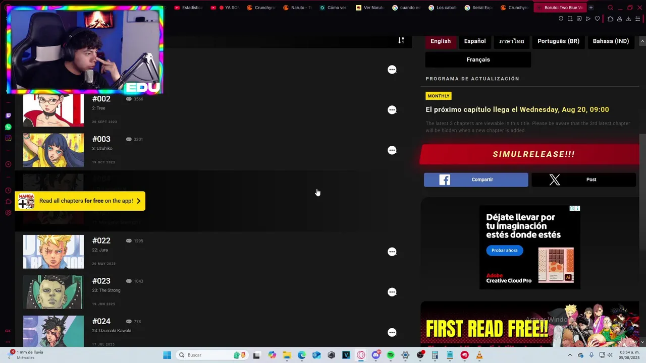Viewport: 646px width, 363px height.
Task: Switch to the Cómo ver tab
Action: tap(333, 8)
